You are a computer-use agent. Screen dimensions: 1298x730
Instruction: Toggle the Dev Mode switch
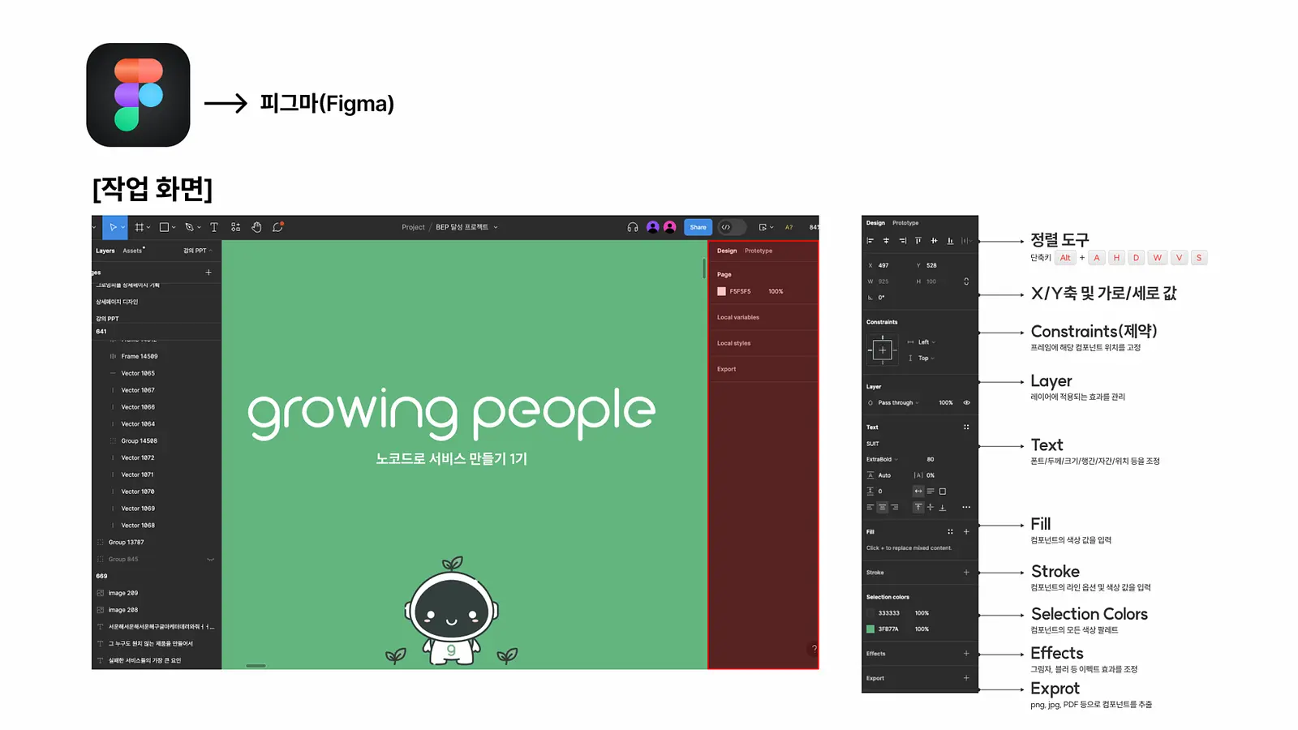732,227
